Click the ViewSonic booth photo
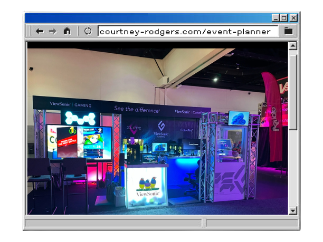The width and height of the screenshot is (323, 242). 158,129
